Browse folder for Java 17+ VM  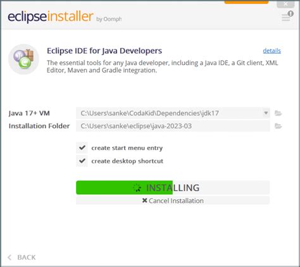pyautogui.click(x=278, y=113)
